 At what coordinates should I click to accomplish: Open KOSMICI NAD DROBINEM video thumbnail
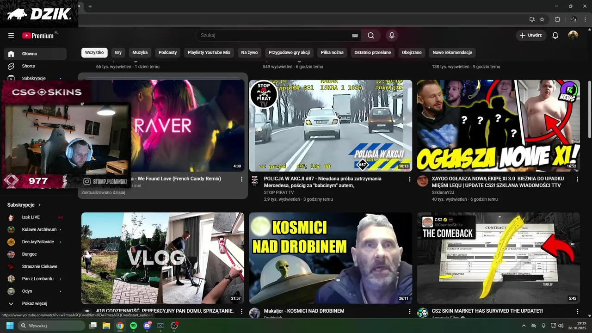coord(330,258)
